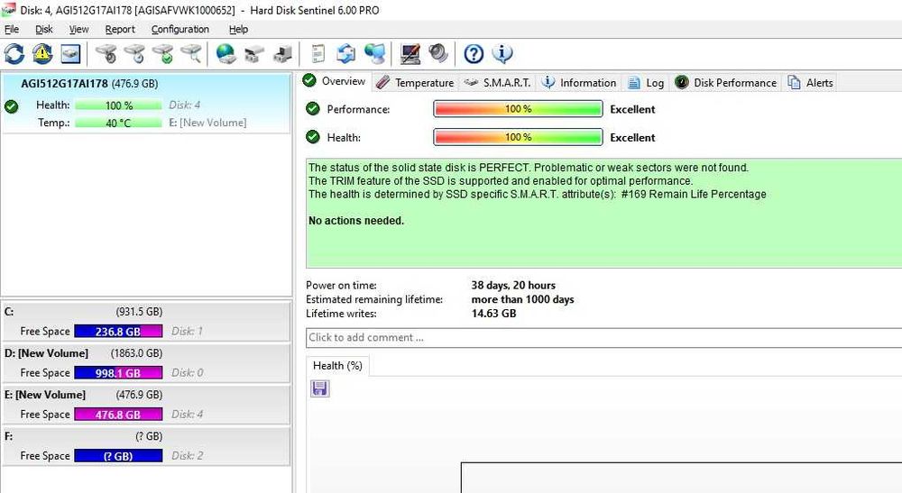
Task: Click the Performance 100 % gradient bar
Action: tap(518, 108)
